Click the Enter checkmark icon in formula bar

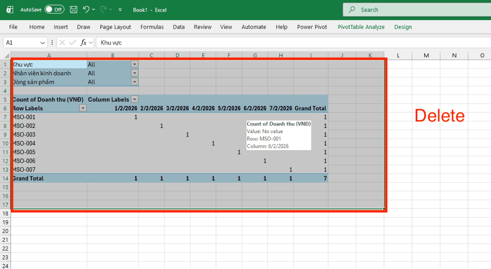point(73,43)
